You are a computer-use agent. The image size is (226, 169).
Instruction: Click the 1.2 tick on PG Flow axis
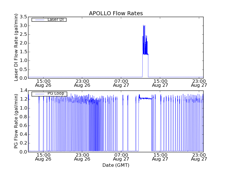23,99
